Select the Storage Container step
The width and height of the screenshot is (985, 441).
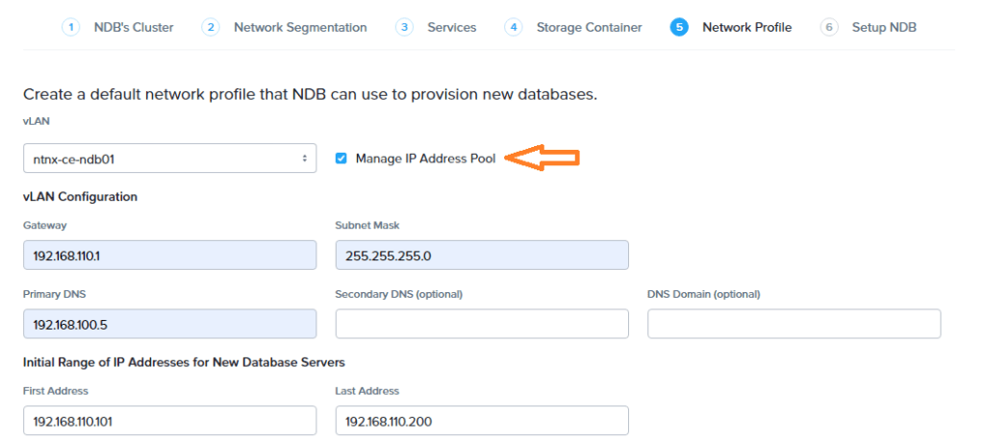(x=589, y=27)
